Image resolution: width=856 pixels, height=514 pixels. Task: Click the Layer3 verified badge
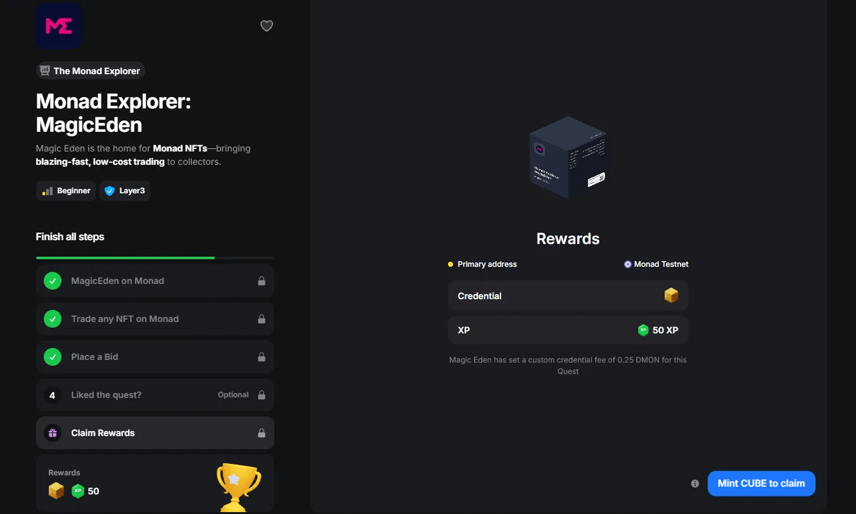125,191
